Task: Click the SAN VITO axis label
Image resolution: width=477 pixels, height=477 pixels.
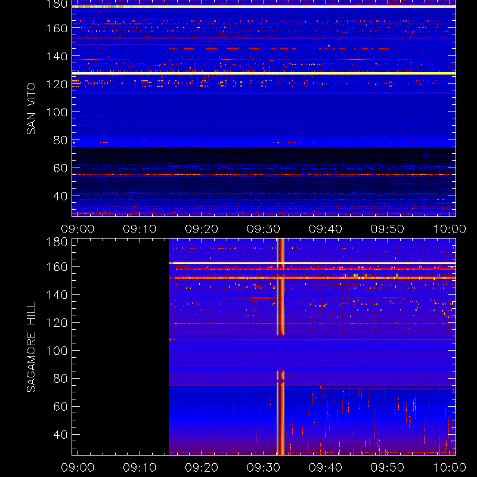Action: (31, 109)
